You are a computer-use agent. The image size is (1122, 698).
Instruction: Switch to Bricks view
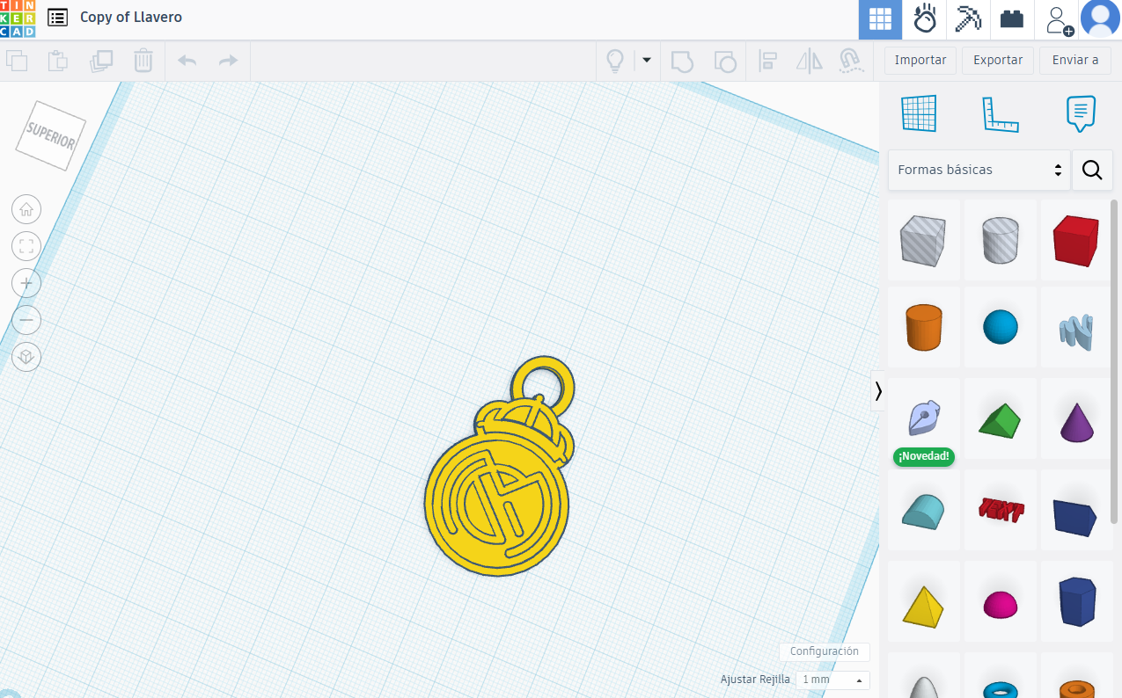point(1012,19)
